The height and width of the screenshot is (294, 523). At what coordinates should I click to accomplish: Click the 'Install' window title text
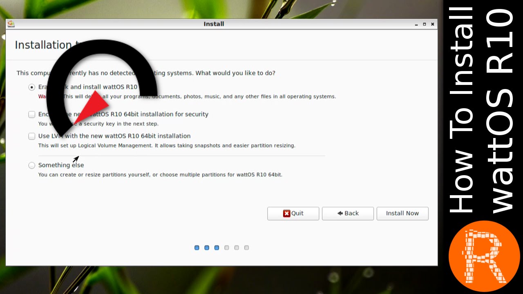pyautogui.click(x=214, y=24)
